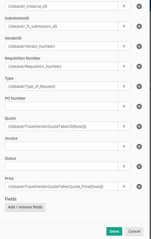Open value picker arrow for SubmissionID
The height and width of the screenshot is (239, 151).
coord(124,26)
